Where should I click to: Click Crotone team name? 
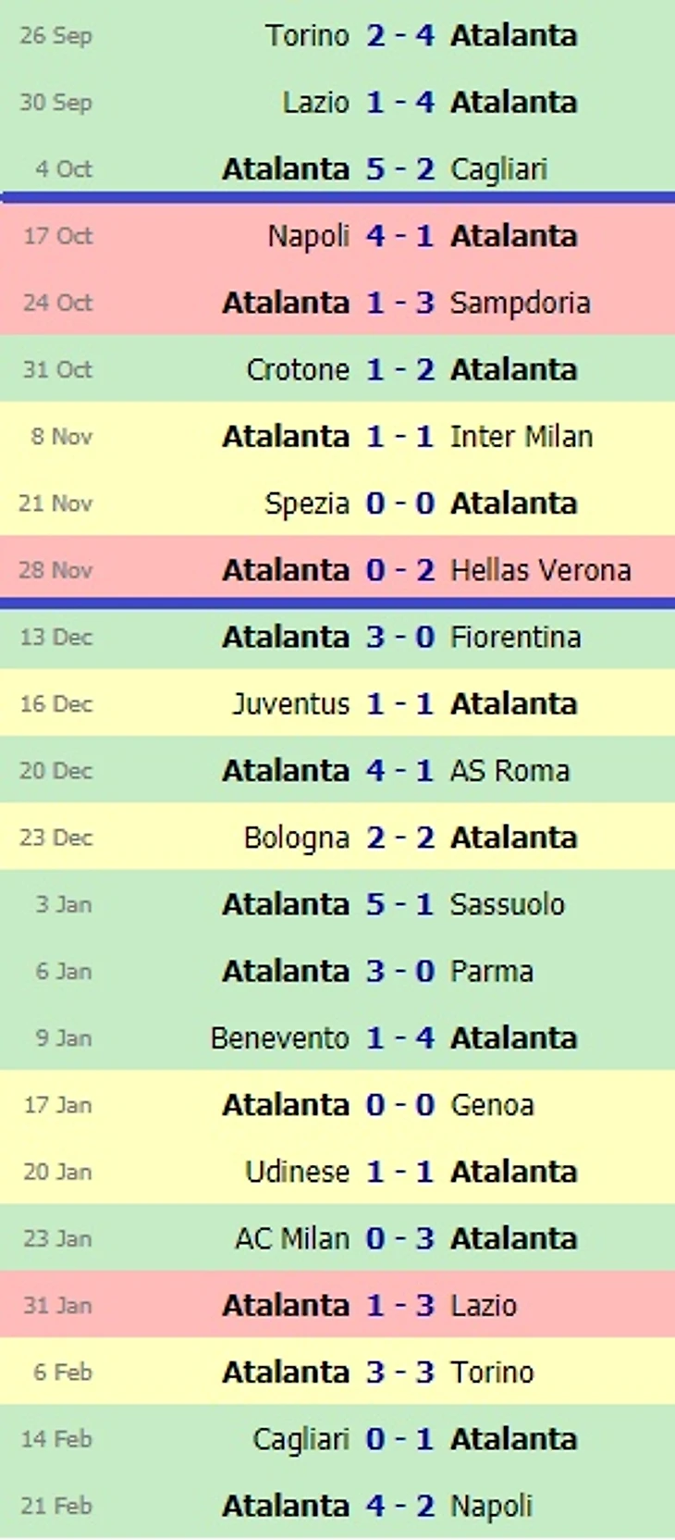click(298, 370)
